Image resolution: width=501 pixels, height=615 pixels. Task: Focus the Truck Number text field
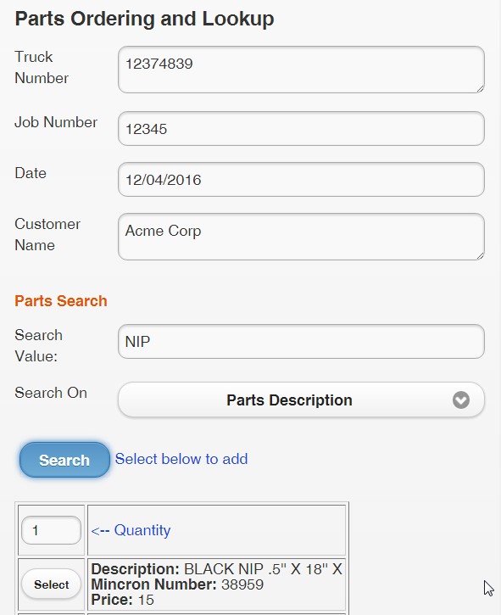(301, 70)
